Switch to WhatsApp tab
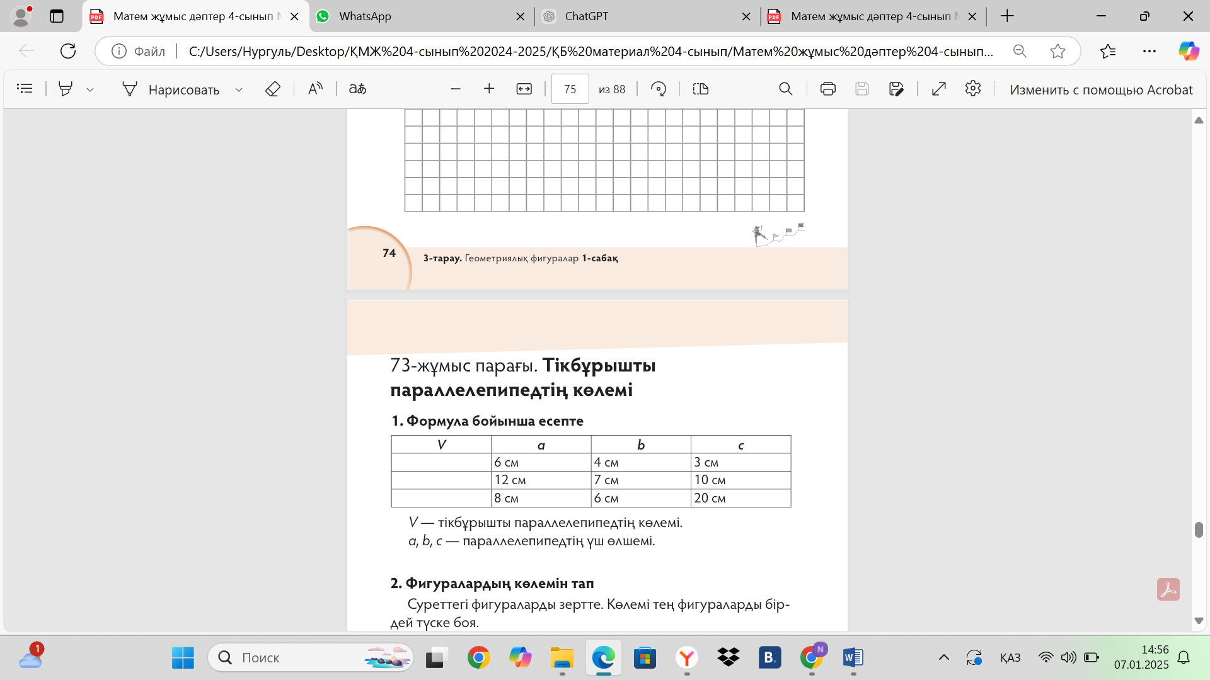This screenshot has height=680, width=1210. tap(421, 16)
